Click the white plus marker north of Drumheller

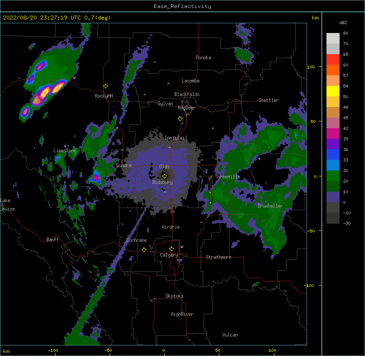pyautogui.click(x=259, y=159)
